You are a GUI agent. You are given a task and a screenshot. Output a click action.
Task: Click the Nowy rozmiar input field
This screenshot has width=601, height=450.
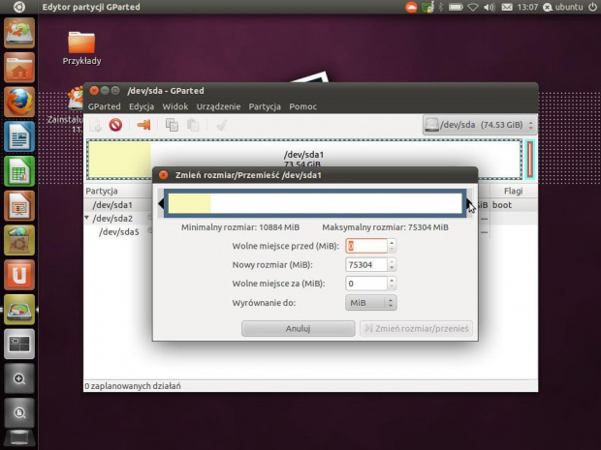click(366, 265)
